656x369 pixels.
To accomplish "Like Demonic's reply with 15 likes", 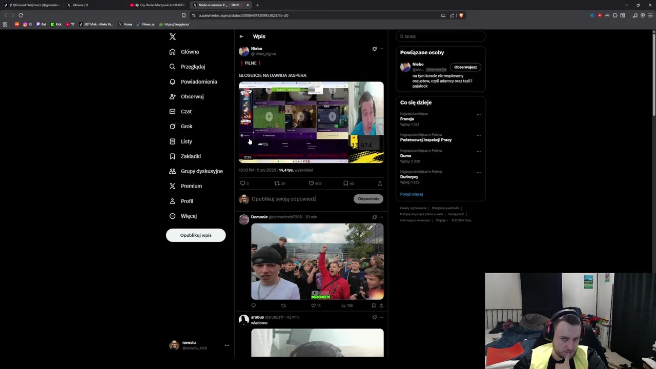I will coord(313,305).
